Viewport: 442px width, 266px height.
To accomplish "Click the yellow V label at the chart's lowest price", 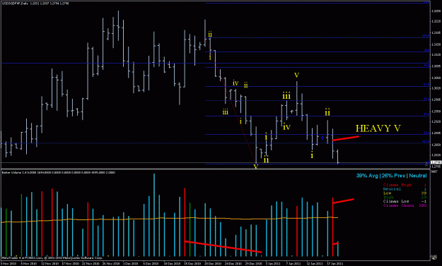I will tap(256, 167).
